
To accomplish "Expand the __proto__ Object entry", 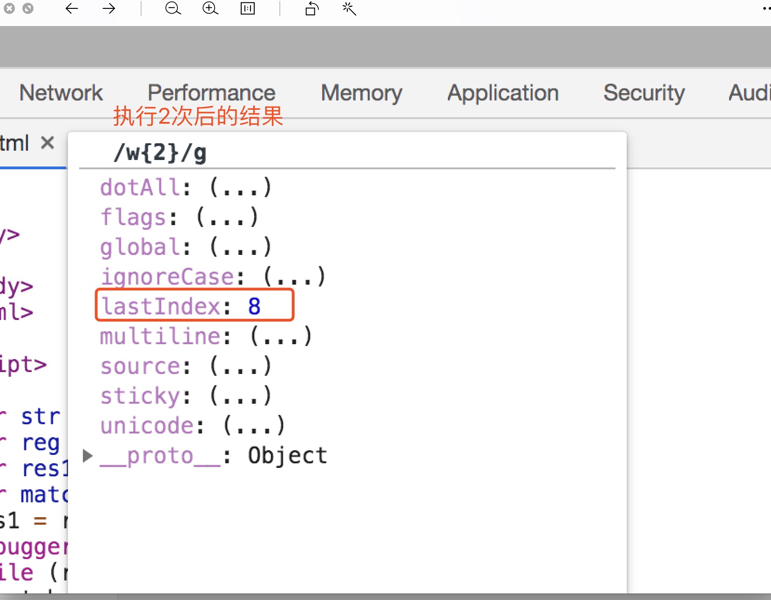I will coord(87,456).
